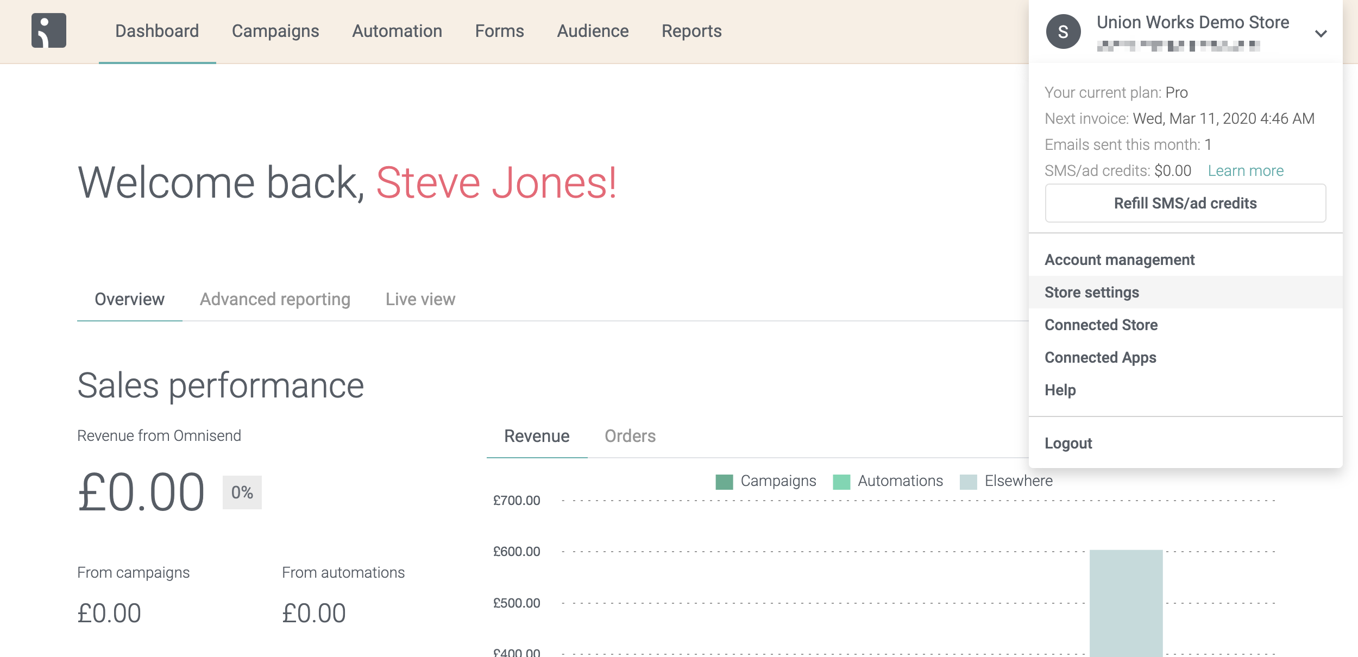
Task: Open Reports from the top menu
Action: coord(691,31)
